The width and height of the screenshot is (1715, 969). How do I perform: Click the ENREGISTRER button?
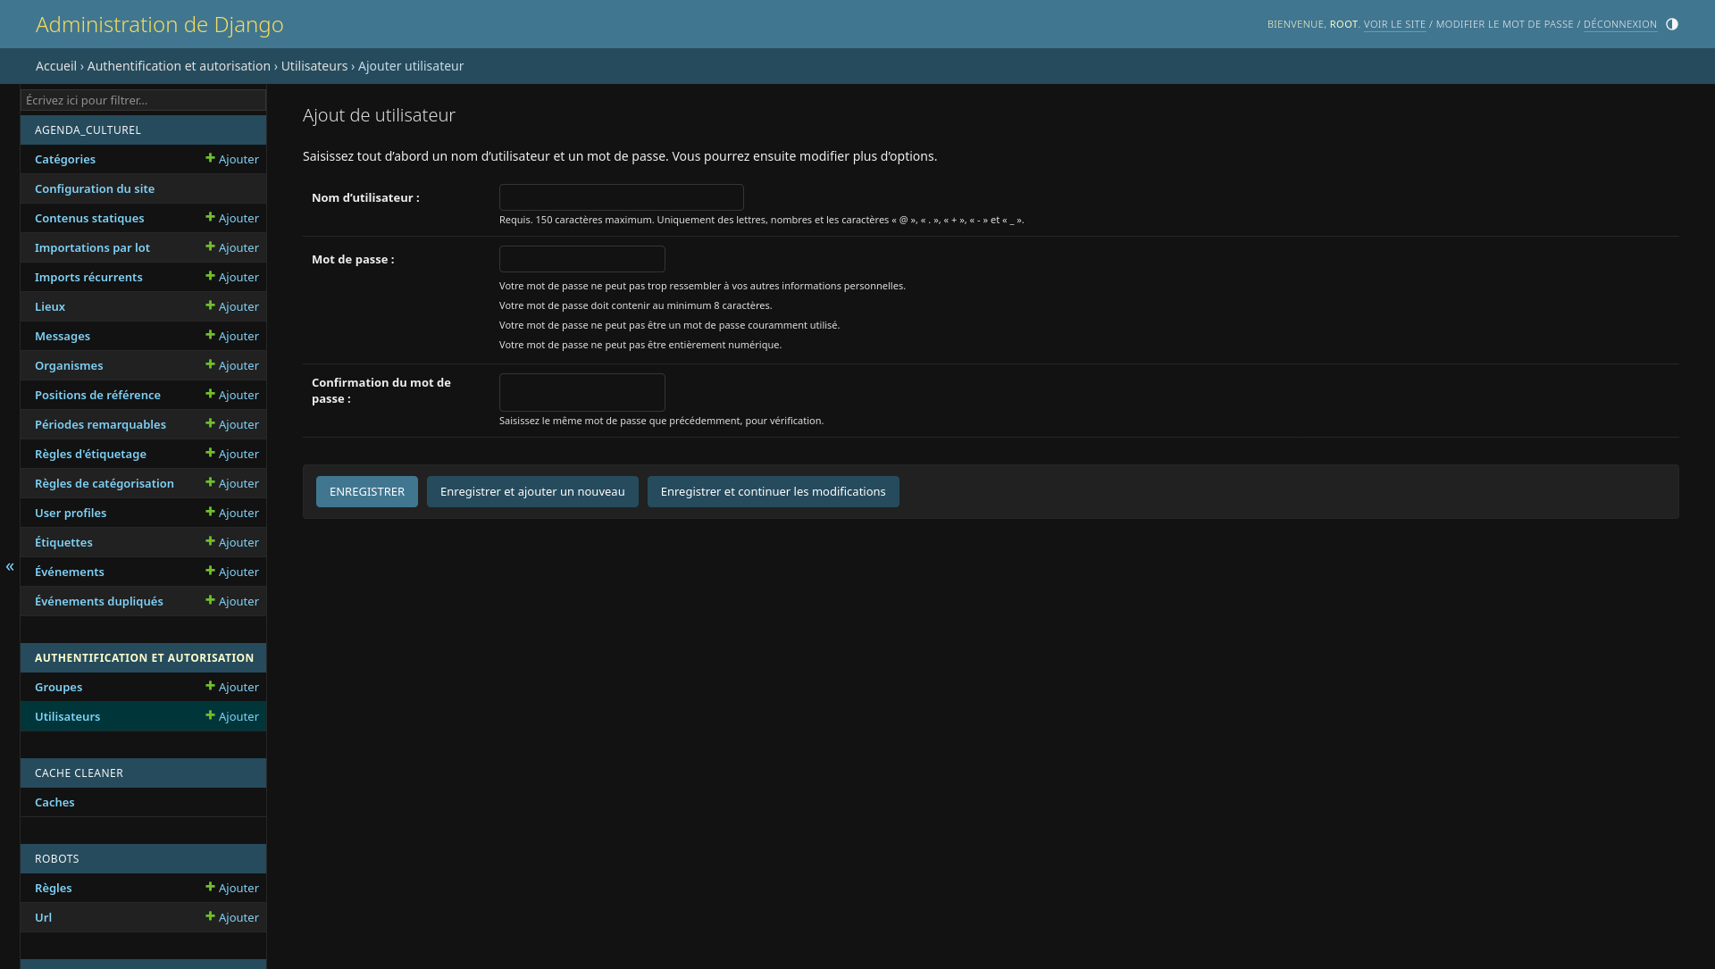pos(367,491)
